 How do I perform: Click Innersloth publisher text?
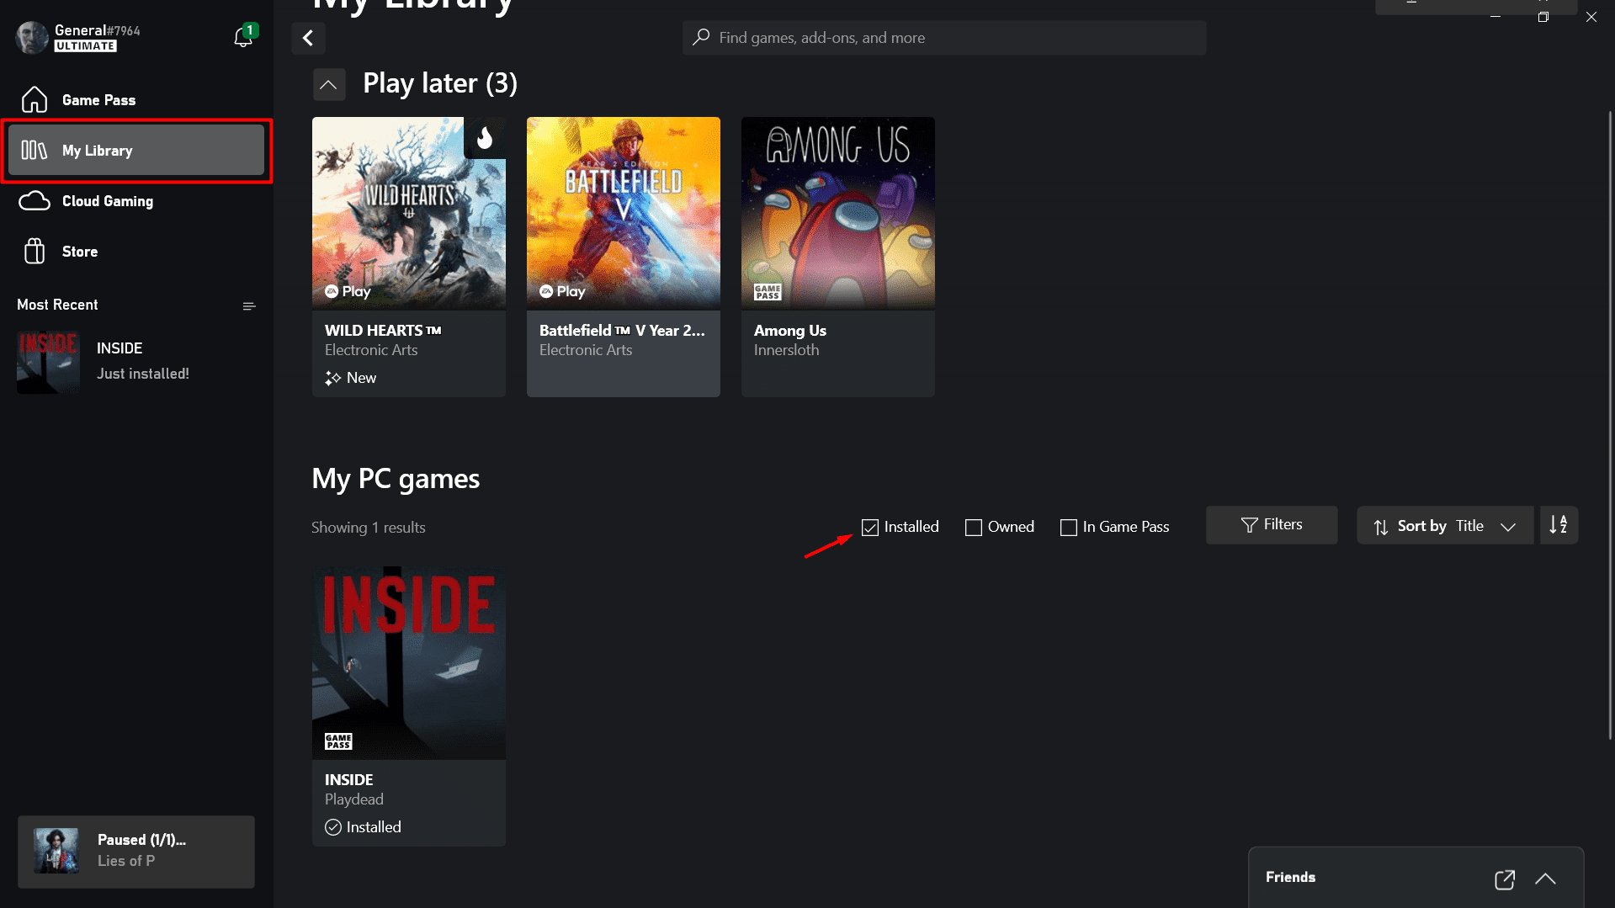tap(786, 350)
